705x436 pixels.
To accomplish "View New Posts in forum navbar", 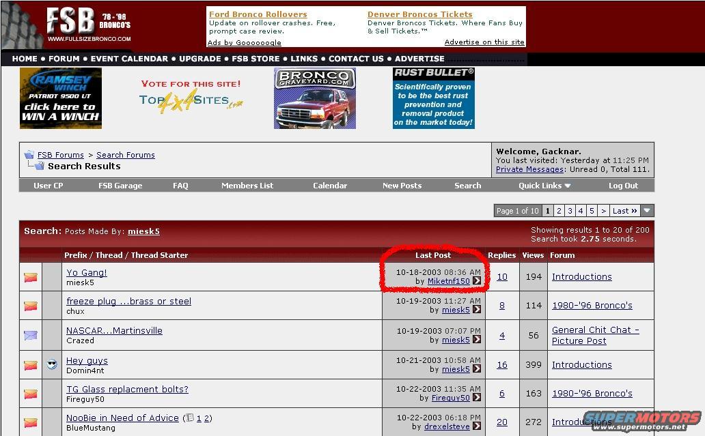I will pyautogui.click(x=402, y=186).
